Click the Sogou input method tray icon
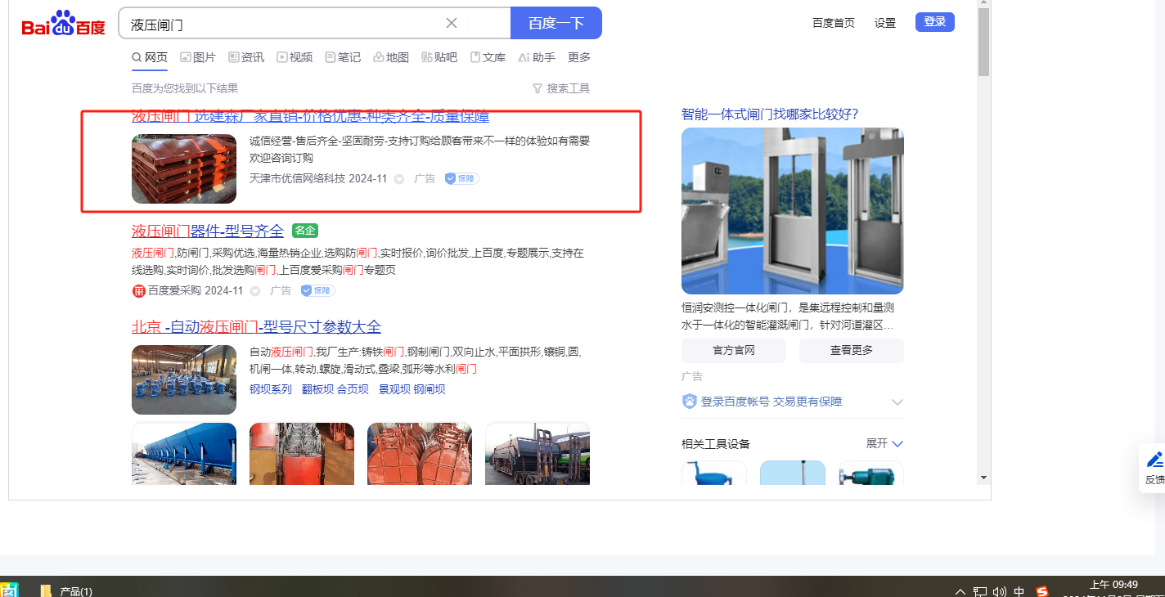 tap(1042, 590)
